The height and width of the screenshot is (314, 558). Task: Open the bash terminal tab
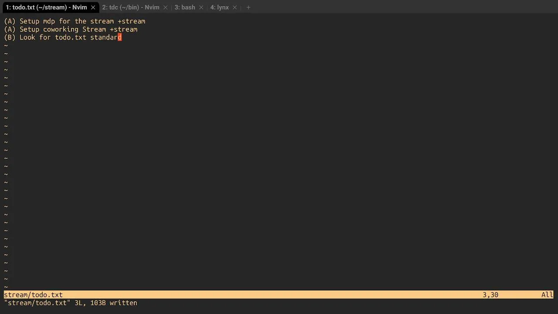184,7
